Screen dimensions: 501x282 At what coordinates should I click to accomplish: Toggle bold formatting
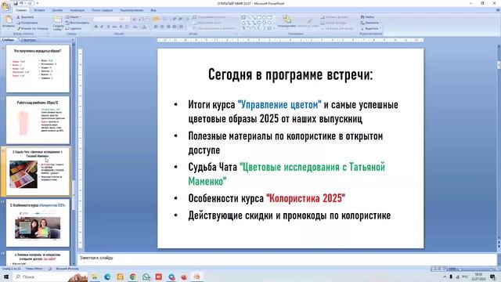[96, 27]
